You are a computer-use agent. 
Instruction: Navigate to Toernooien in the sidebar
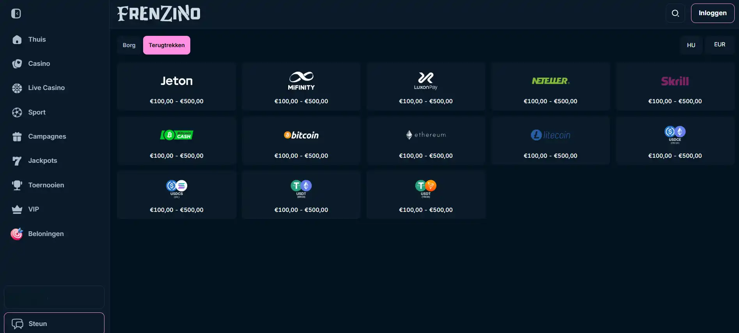tap(46, 185)
